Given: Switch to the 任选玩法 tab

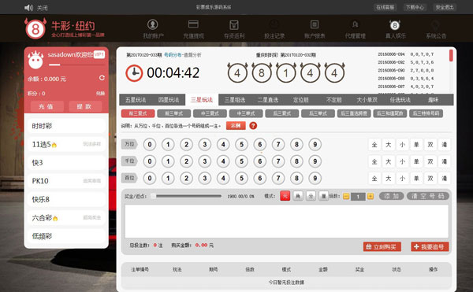Looking at the screenshot, I should click(400, 100).
